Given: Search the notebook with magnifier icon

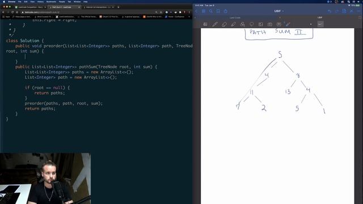Looking at the screenshot, I should pyautogui.click(x=211, y=11).
